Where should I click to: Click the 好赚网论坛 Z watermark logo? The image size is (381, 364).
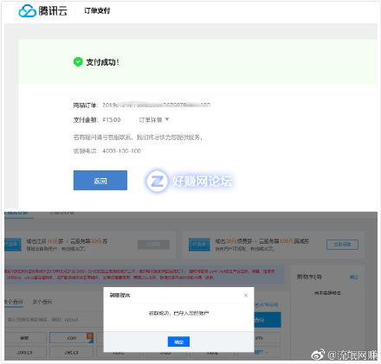click(x=157, y=181)
